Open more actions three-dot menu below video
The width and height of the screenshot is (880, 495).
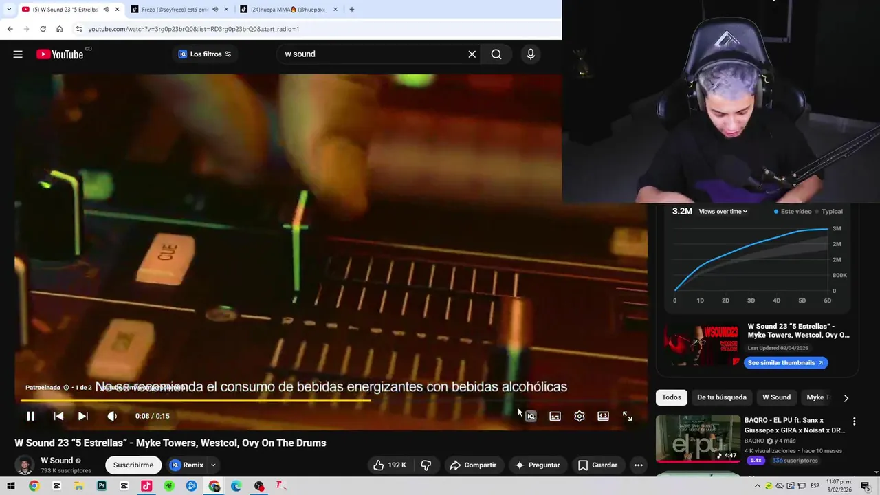tap(638, 465)
